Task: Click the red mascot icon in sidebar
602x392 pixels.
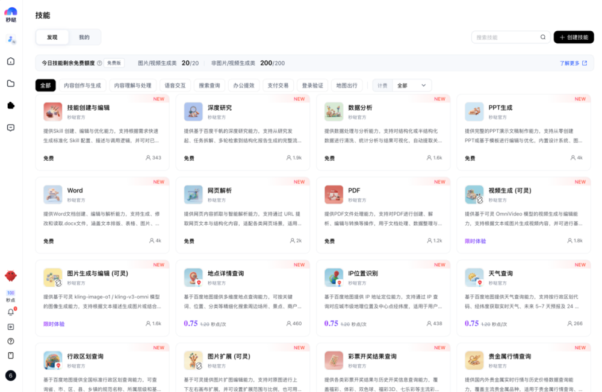Action: [x=11, y=275]
